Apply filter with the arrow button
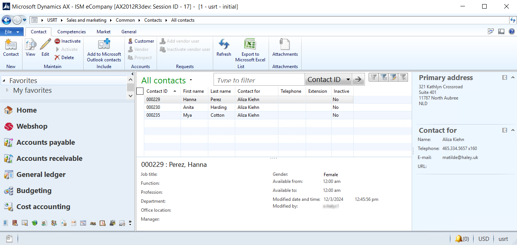The height and width of the screenshot is (245, 517). (358, 79)
